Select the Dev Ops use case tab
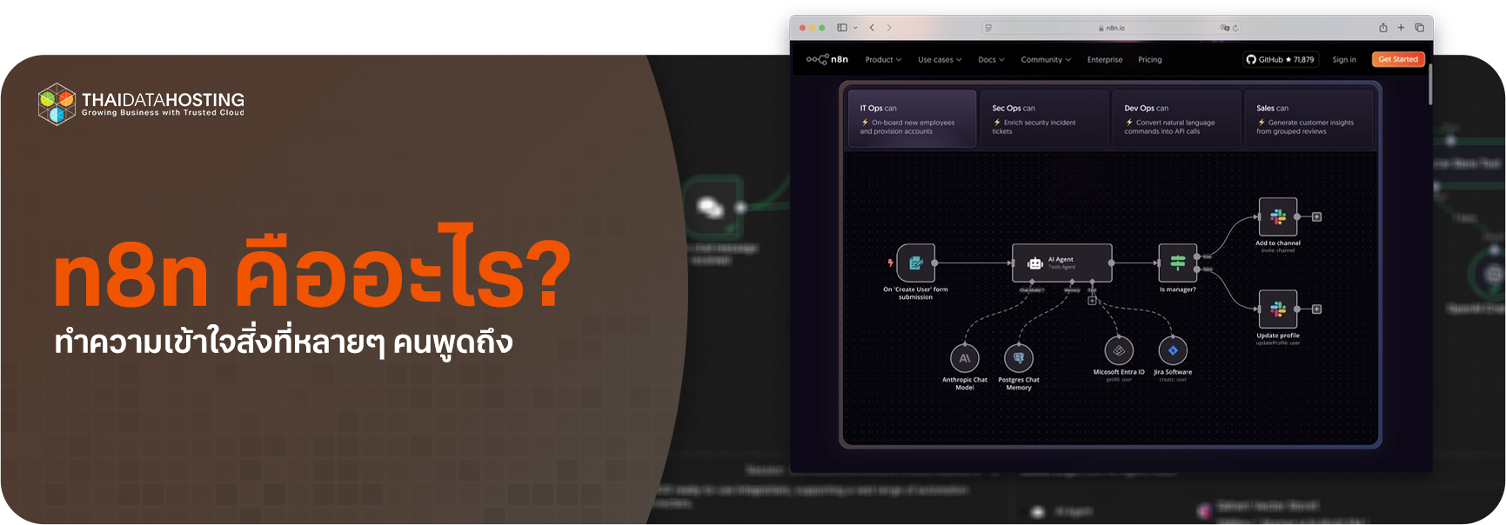 1176,119
